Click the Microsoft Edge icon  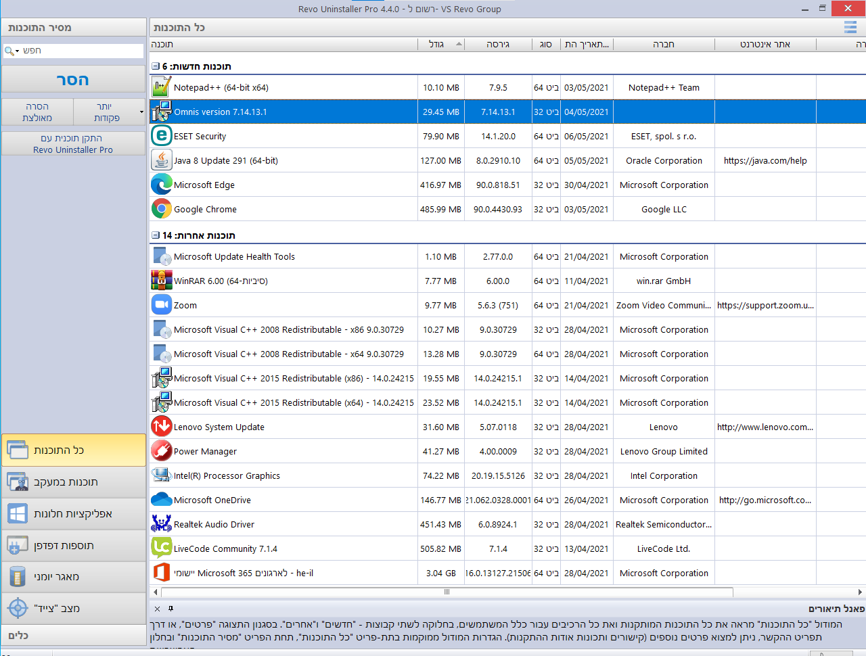161,185
